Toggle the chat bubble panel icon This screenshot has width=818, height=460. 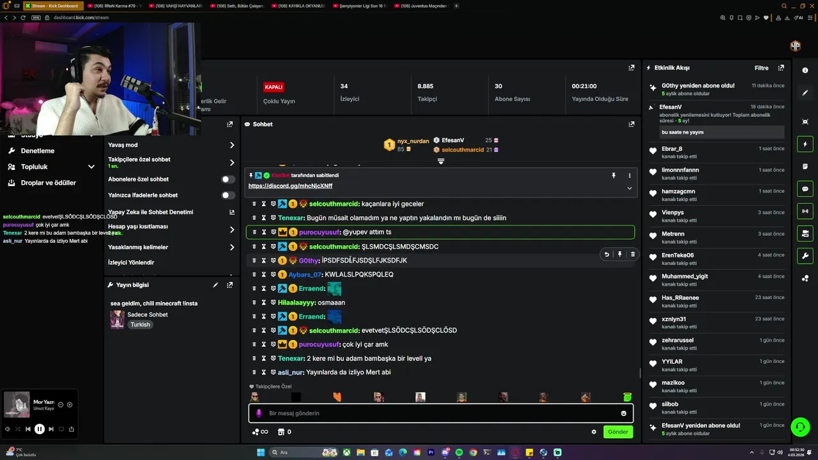(x=805, y=188)
